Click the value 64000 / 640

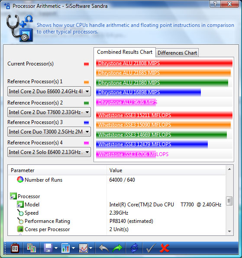(x=122, y=180)
